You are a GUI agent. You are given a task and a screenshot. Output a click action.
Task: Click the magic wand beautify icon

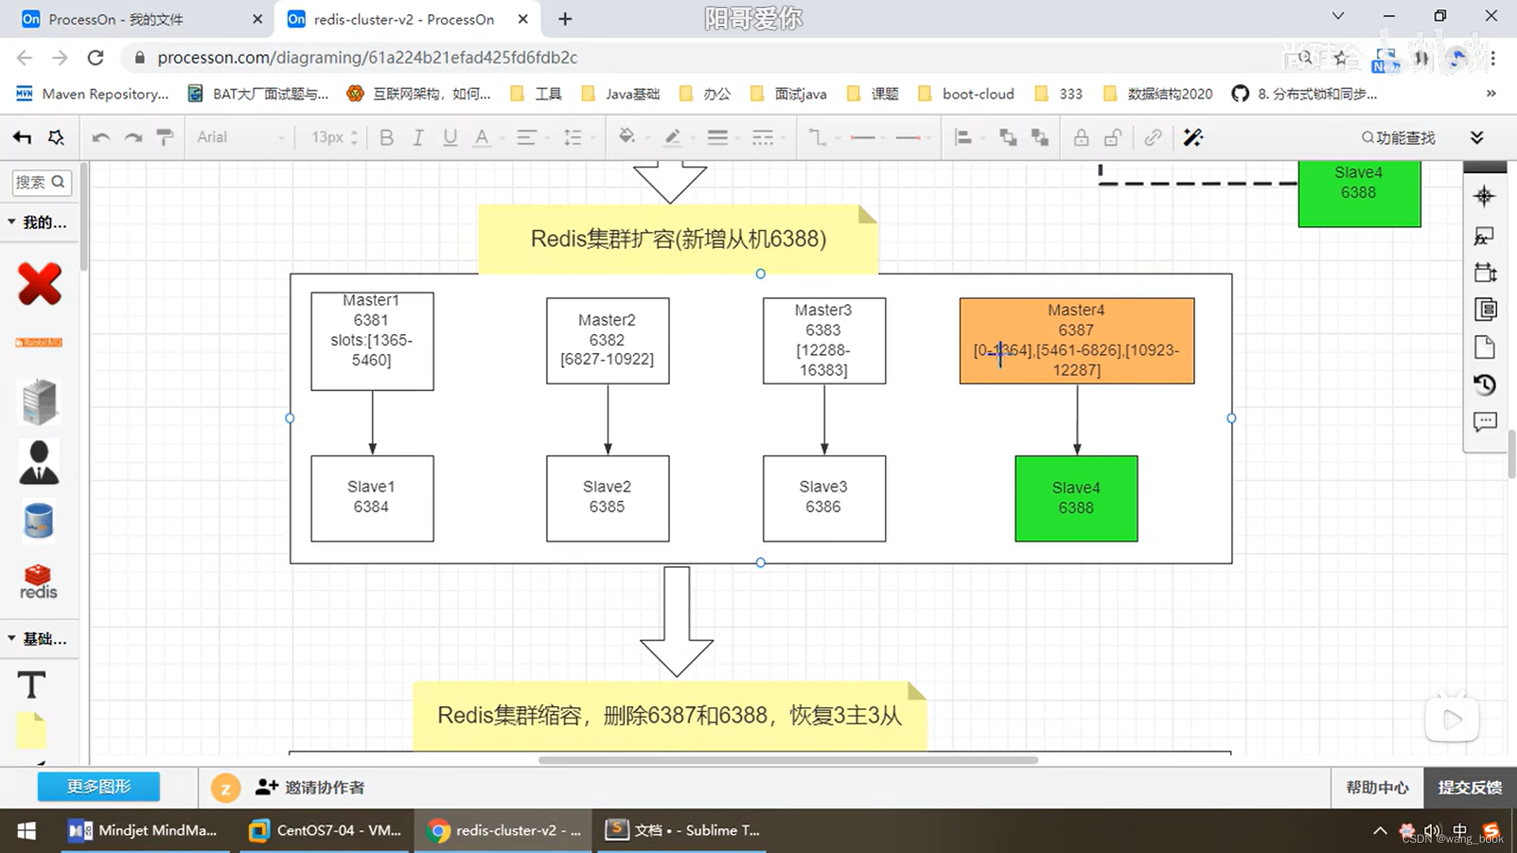click(x=1192, y=137)
